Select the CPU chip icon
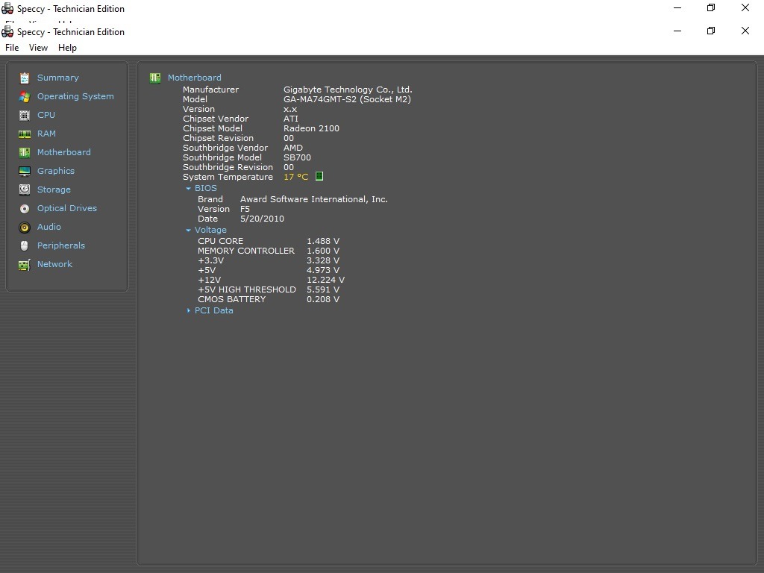Viewport: 764px width, 573px height. click(25, 115)
